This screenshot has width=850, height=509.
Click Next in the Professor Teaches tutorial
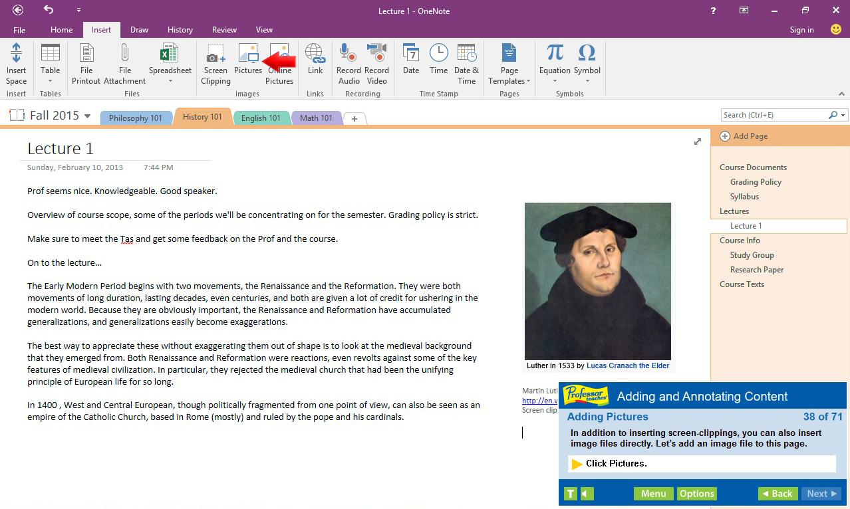(821, 494)
